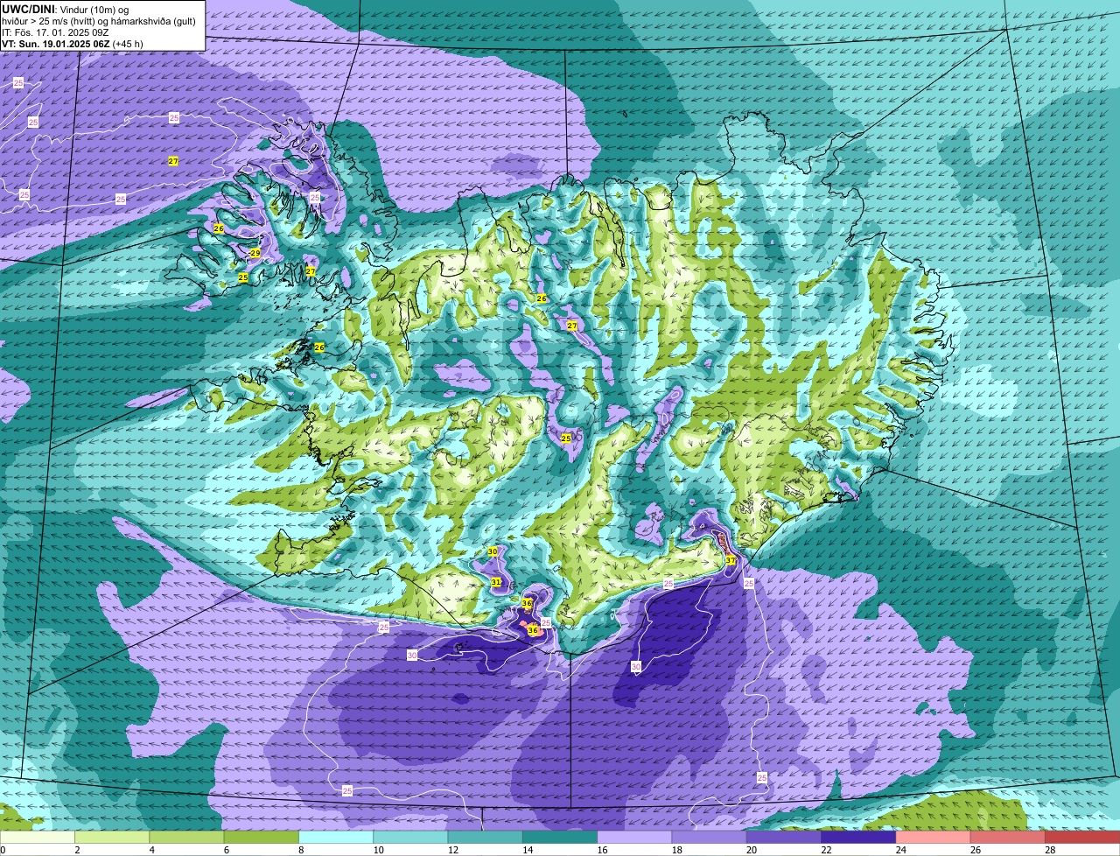This screenshot has height=856, width=1120.
Task: Click the 'UWC/DINI: Vindur (10m) og' title line
Action: click(x=66, y=9)
